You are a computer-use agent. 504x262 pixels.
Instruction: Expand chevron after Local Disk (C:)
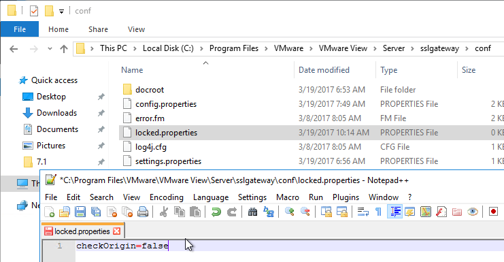click(201, 48)
